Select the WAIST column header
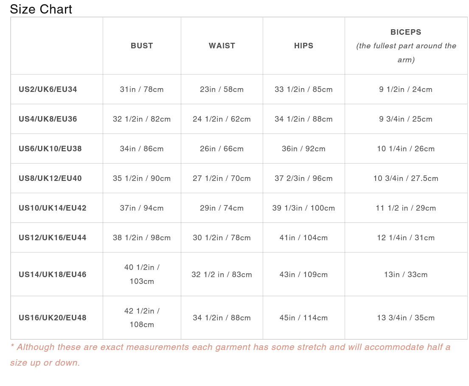The image size is (469, 386). tap(222, 46)
